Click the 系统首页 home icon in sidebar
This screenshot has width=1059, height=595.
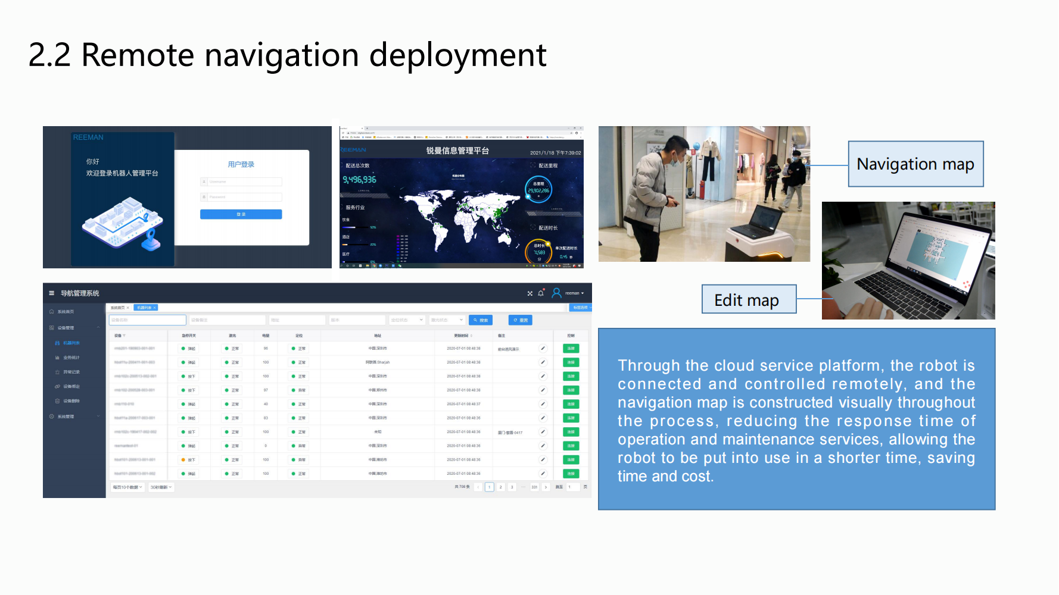pos(52,312)
